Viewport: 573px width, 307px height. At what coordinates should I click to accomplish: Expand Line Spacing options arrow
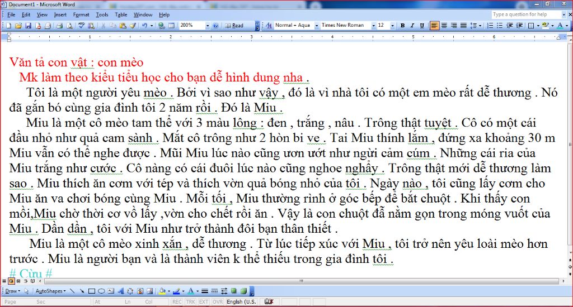[480, 26]
